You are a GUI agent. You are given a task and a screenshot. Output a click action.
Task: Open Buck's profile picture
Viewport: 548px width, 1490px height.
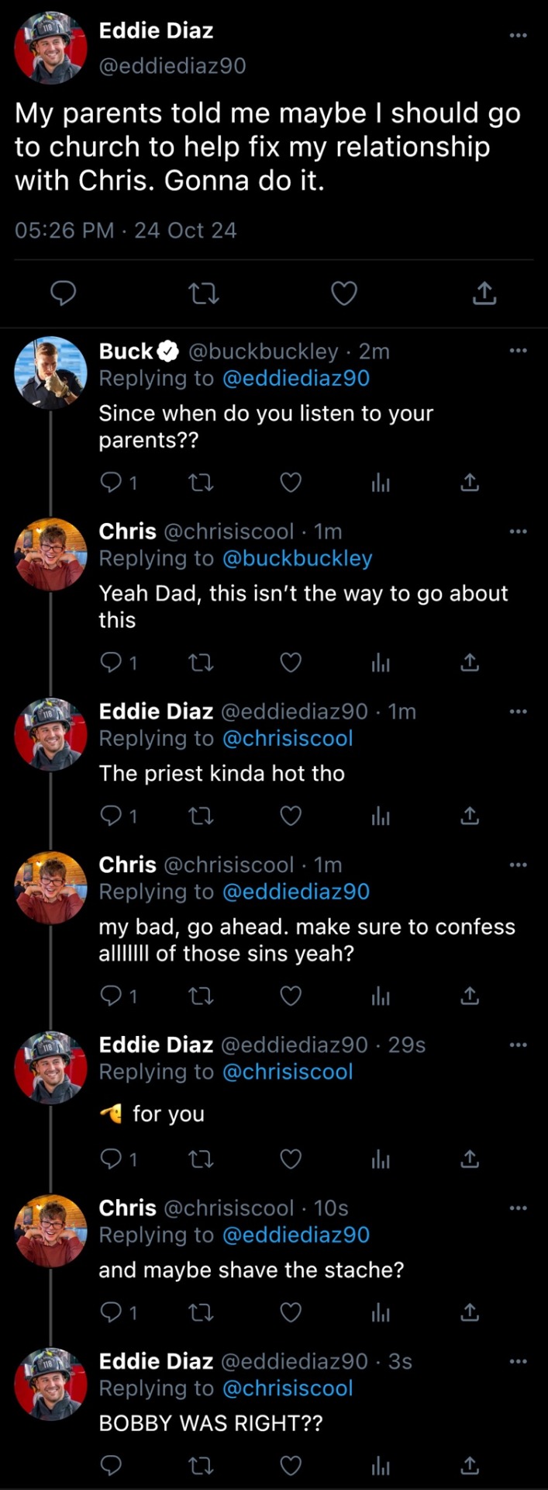point(50,372)
